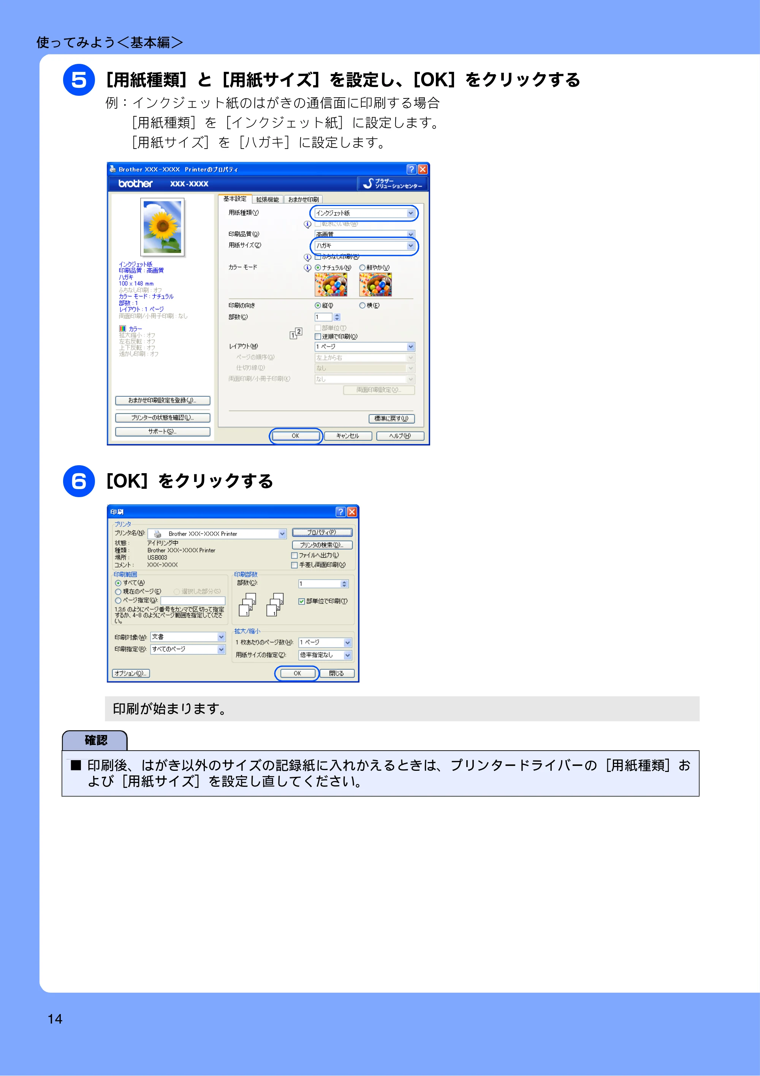Click the ナチュラル sample candy image
The height and width of the screenshot is (1076, 760).
pyautogui.click(x=331, y=284)
